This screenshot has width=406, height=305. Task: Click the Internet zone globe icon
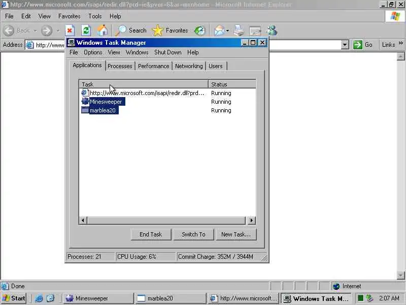pyautogui.click(x=336, y=286)
